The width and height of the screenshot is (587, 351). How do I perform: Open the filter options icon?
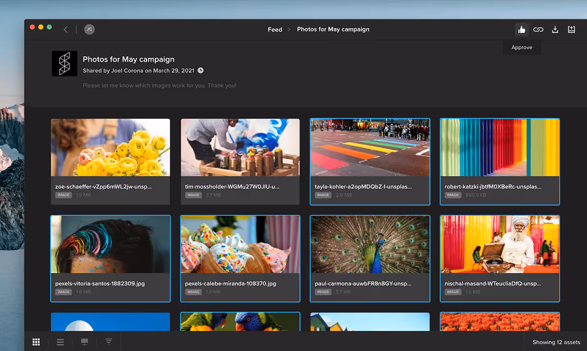pos(108,342)
